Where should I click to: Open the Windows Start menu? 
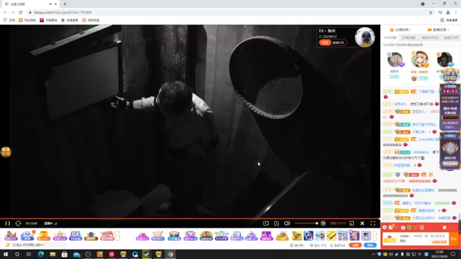[x=6, y=254]
